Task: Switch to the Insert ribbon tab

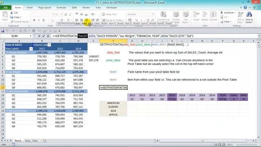Action: [x=29, y=7]
